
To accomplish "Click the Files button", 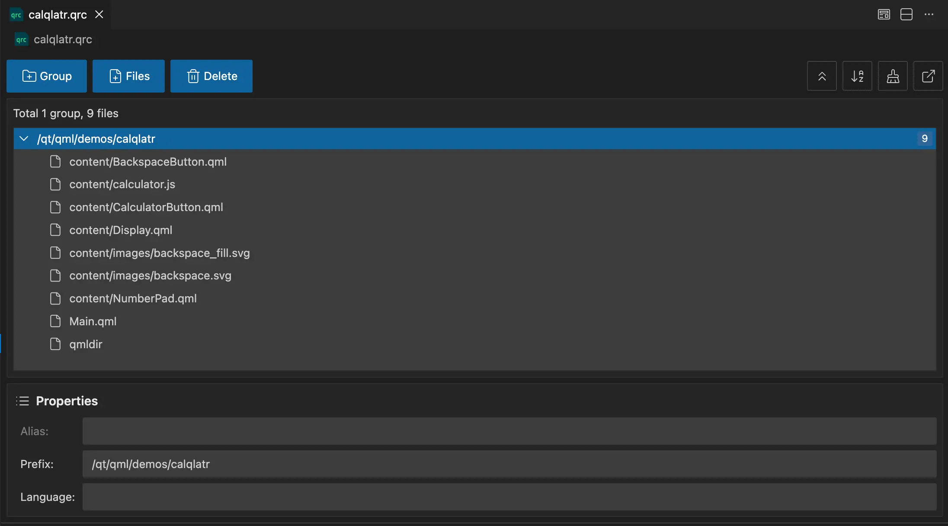I will pos(128,76).
